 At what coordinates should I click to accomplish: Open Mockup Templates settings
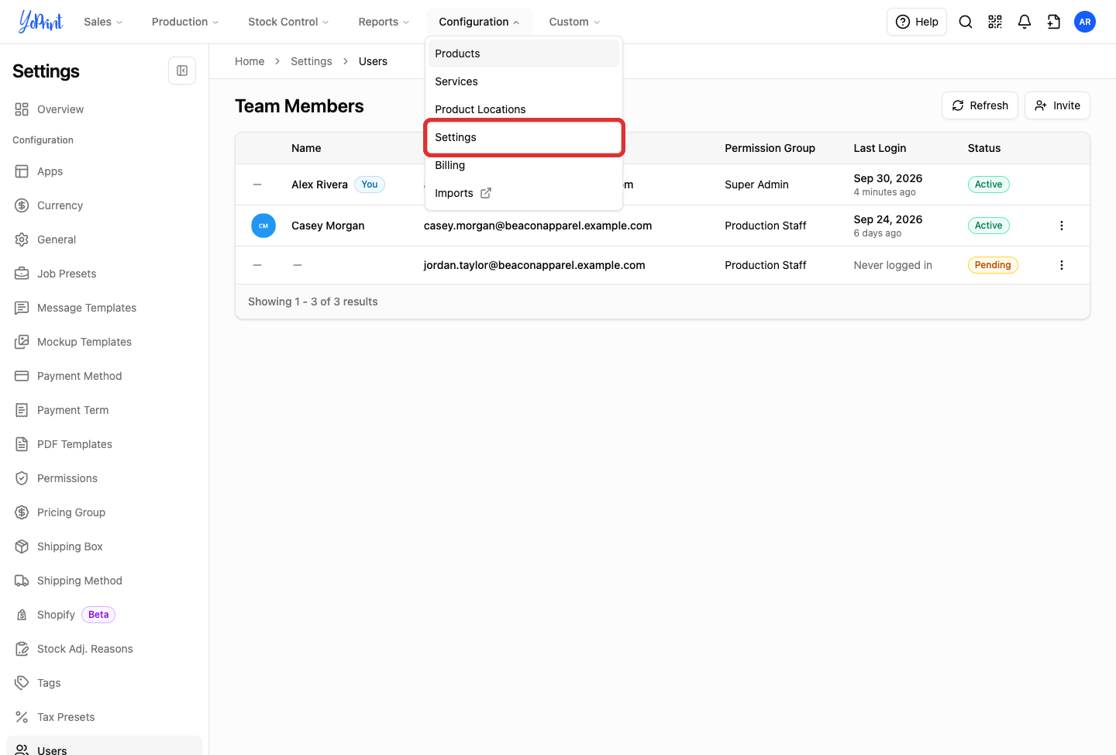tap(104, 342)
